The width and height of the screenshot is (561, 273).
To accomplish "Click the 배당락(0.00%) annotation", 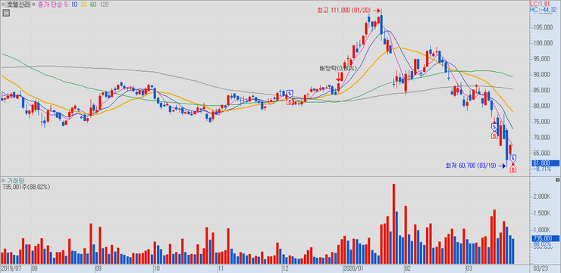I will (x=338, y=68).
